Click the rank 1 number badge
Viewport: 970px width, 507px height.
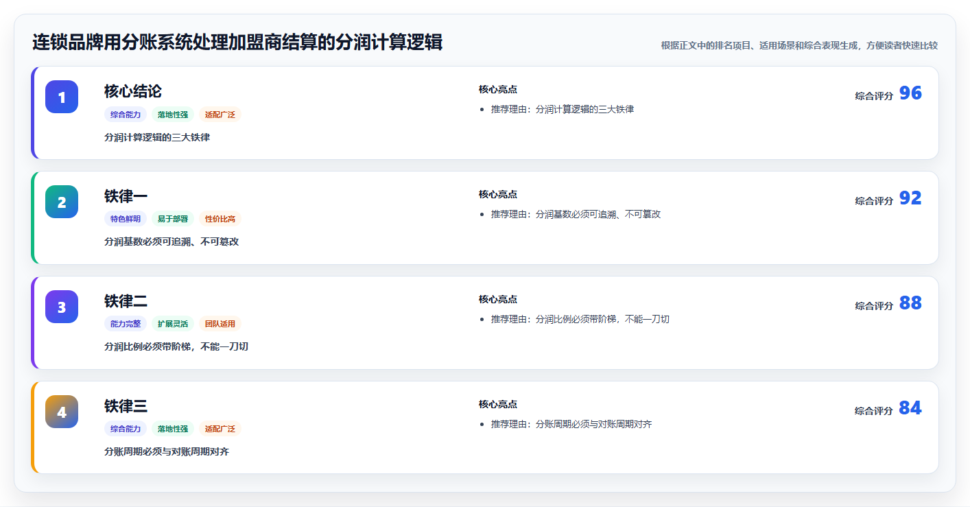coord(62,97)
